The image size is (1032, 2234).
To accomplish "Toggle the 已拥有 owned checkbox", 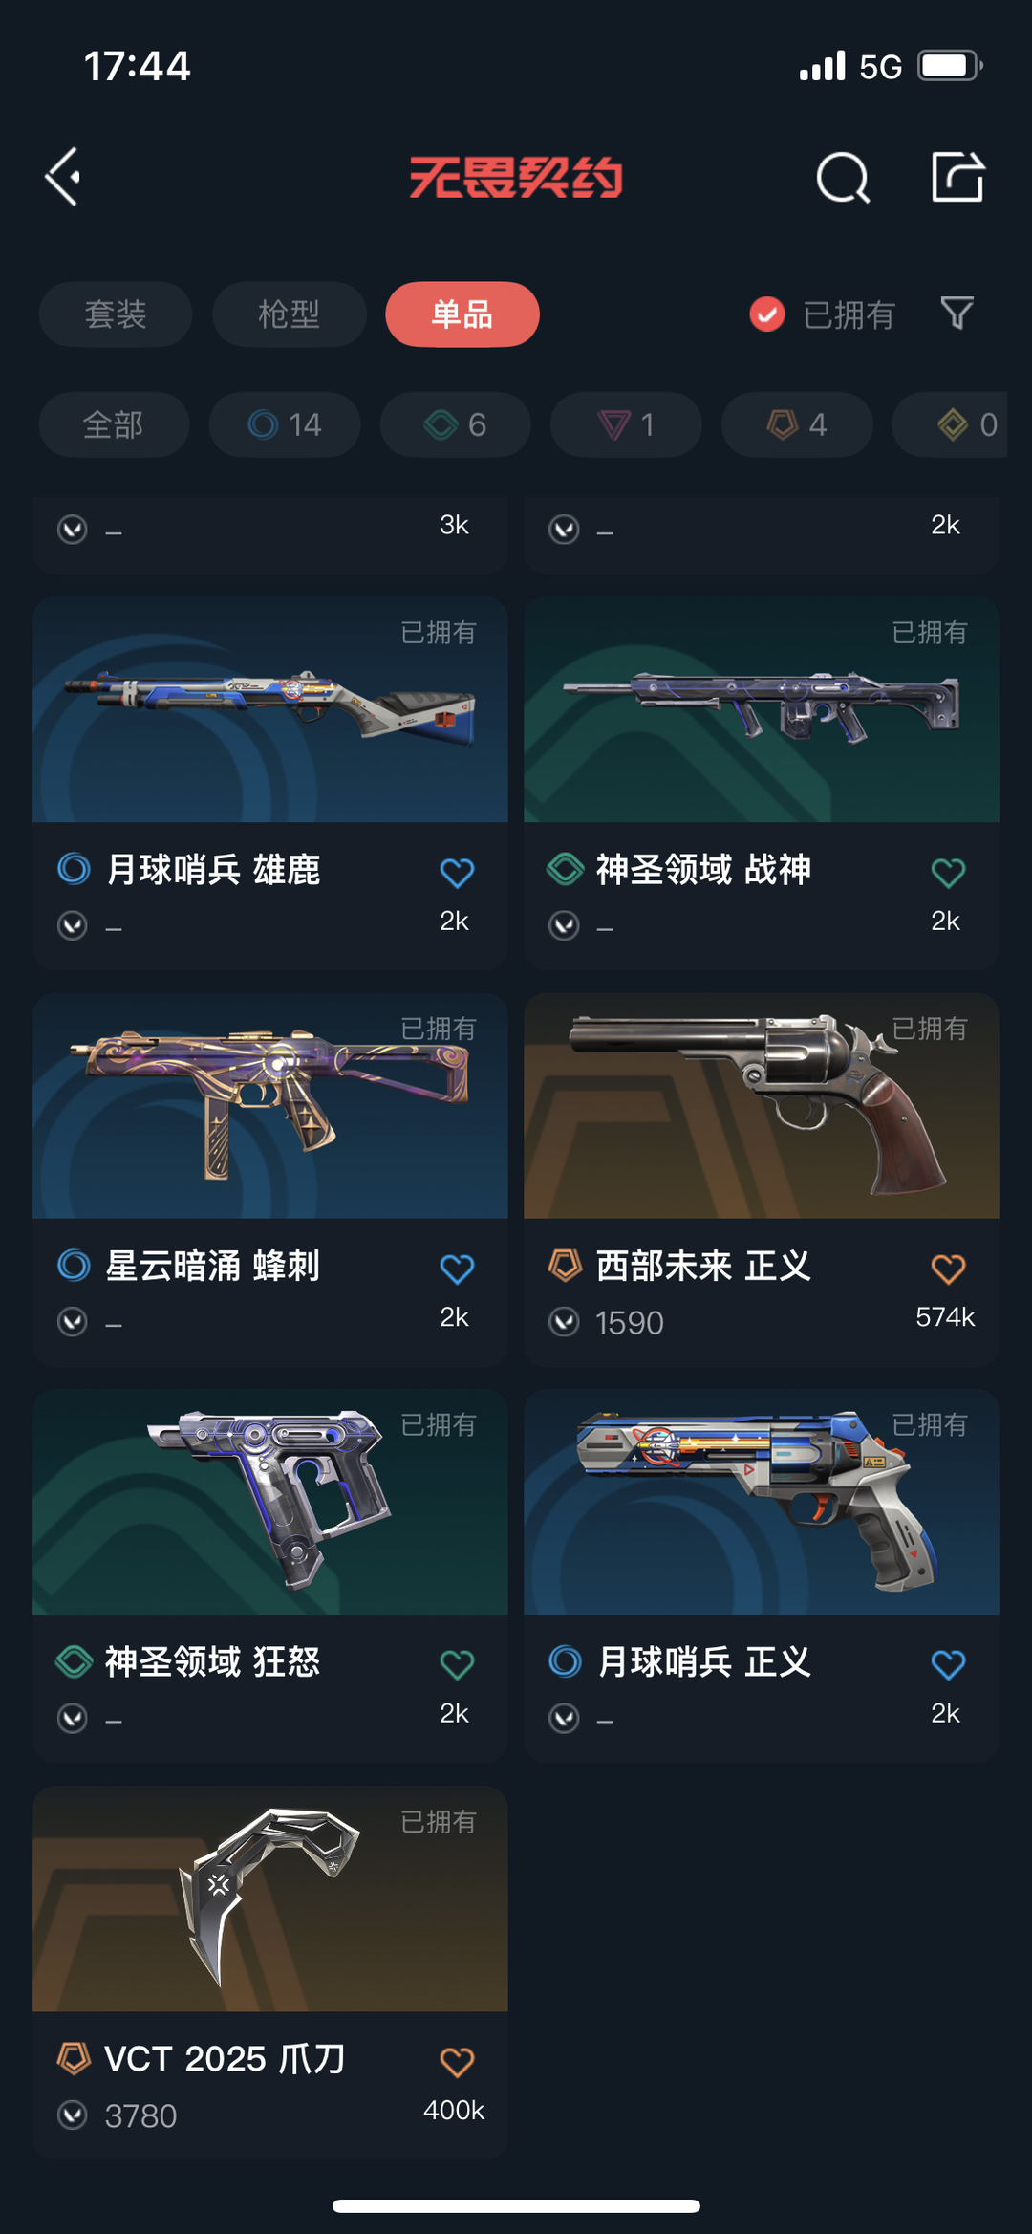I will coord(766,314).
